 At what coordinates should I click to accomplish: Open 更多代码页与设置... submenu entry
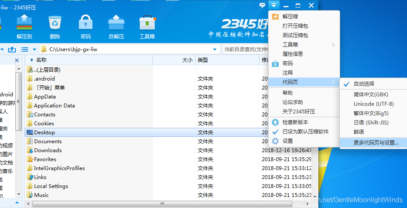(x=373, y=142)
